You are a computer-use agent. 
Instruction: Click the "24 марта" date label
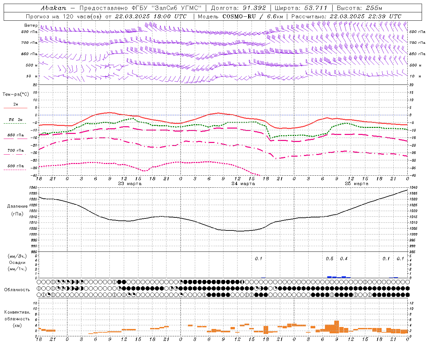coord(243,184)
